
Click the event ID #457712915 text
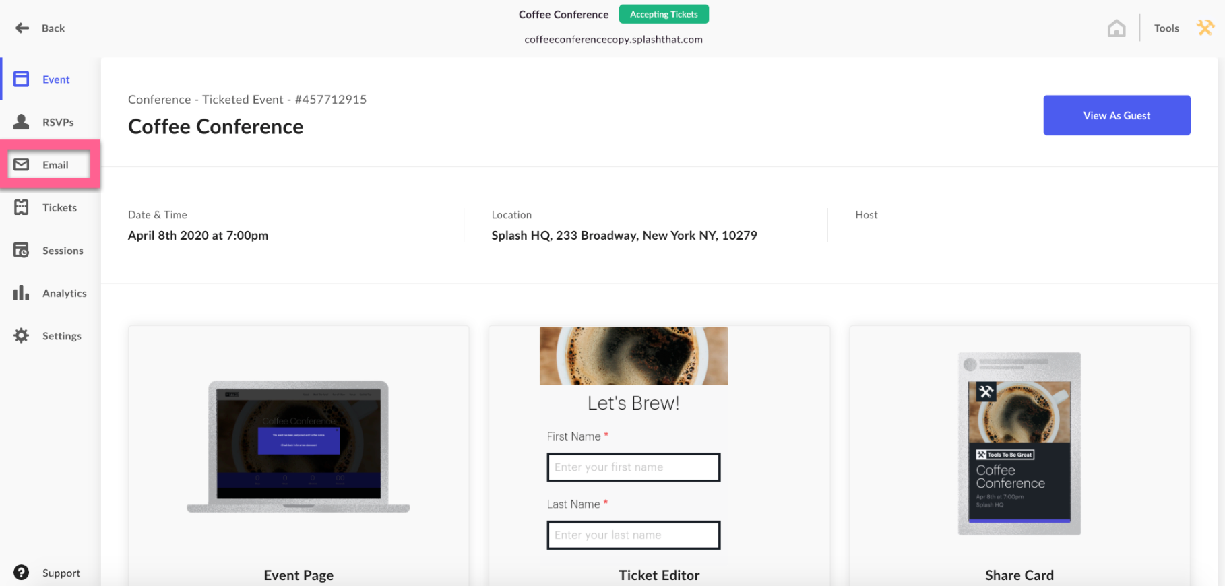pyautogui.click(x=331, y=100)
